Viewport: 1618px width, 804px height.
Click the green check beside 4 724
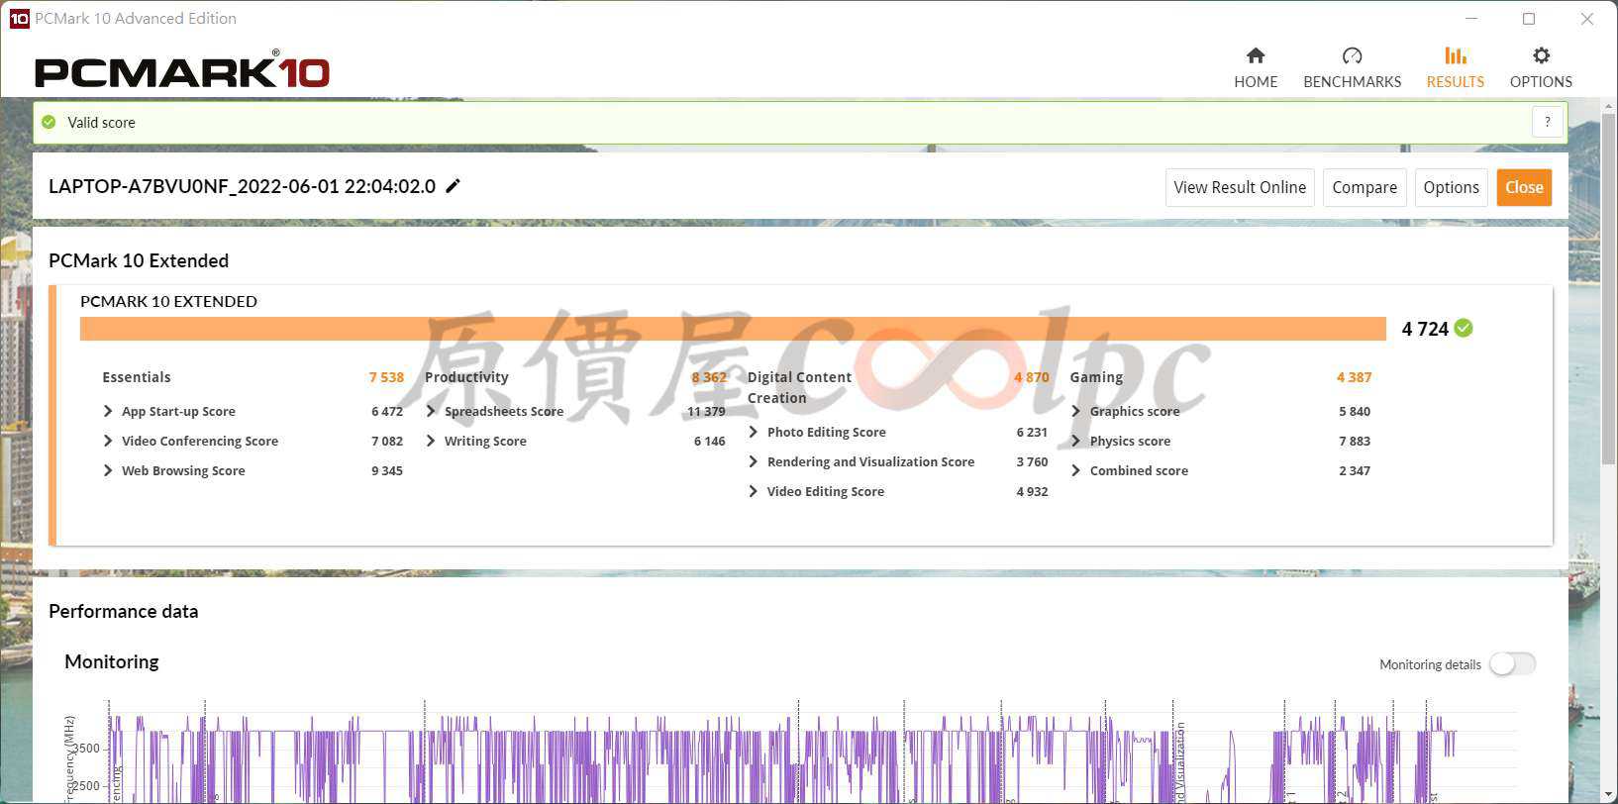pyautogui.click(x=1464, y=328)
